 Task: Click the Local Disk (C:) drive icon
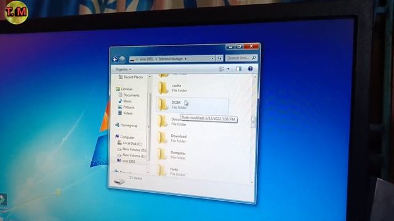point(119,143)
